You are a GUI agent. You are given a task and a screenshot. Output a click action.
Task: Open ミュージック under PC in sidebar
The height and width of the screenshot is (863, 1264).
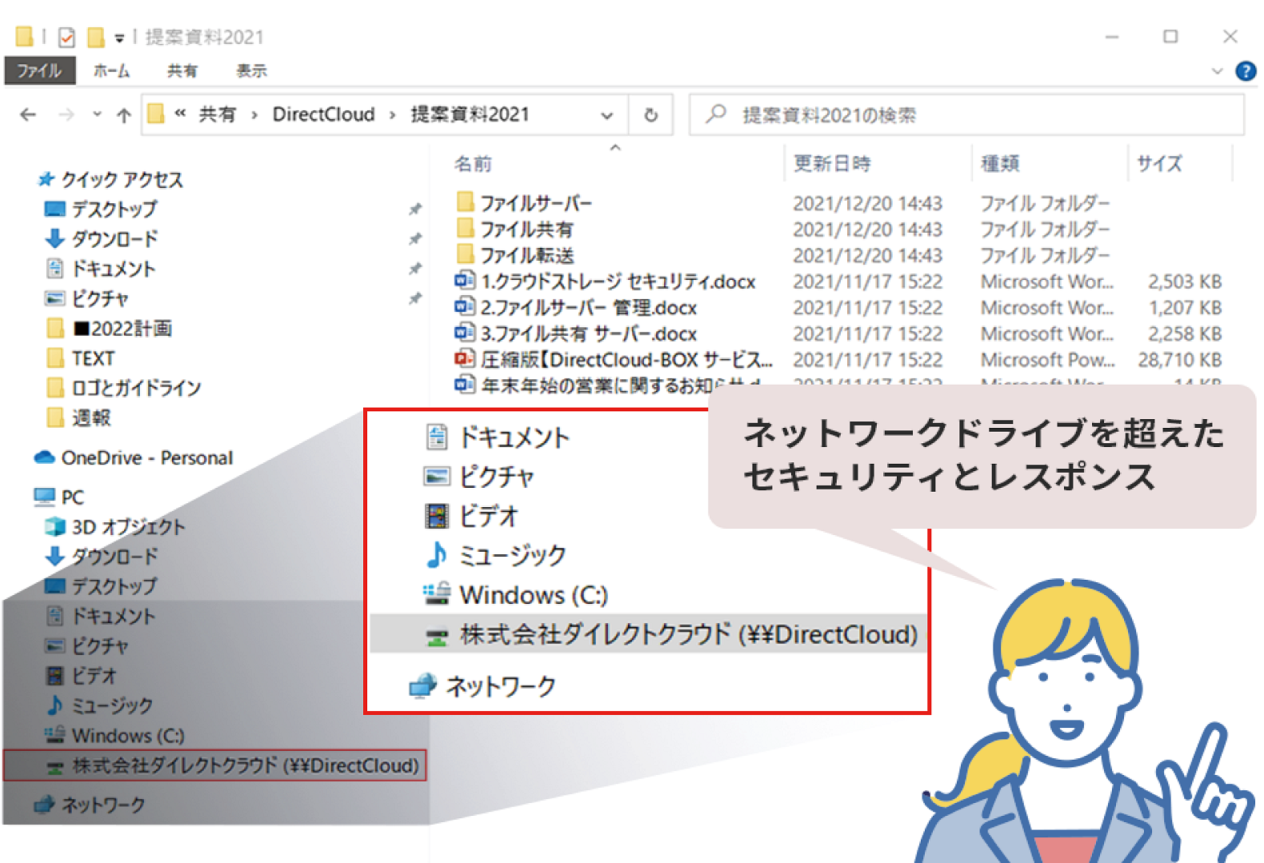pyautogui.click(x=111, y=705)
